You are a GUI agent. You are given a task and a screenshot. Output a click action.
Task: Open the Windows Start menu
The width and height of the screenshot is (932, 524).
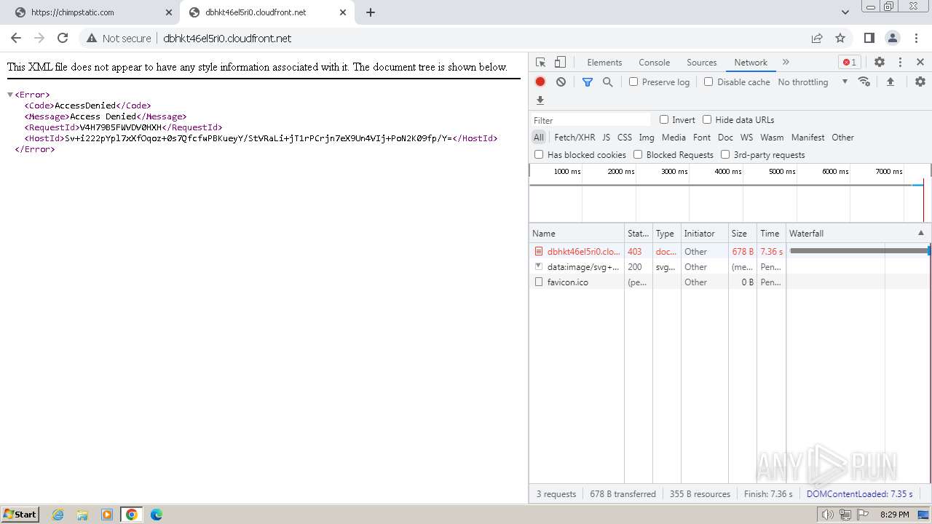click(x=20, y=514)
